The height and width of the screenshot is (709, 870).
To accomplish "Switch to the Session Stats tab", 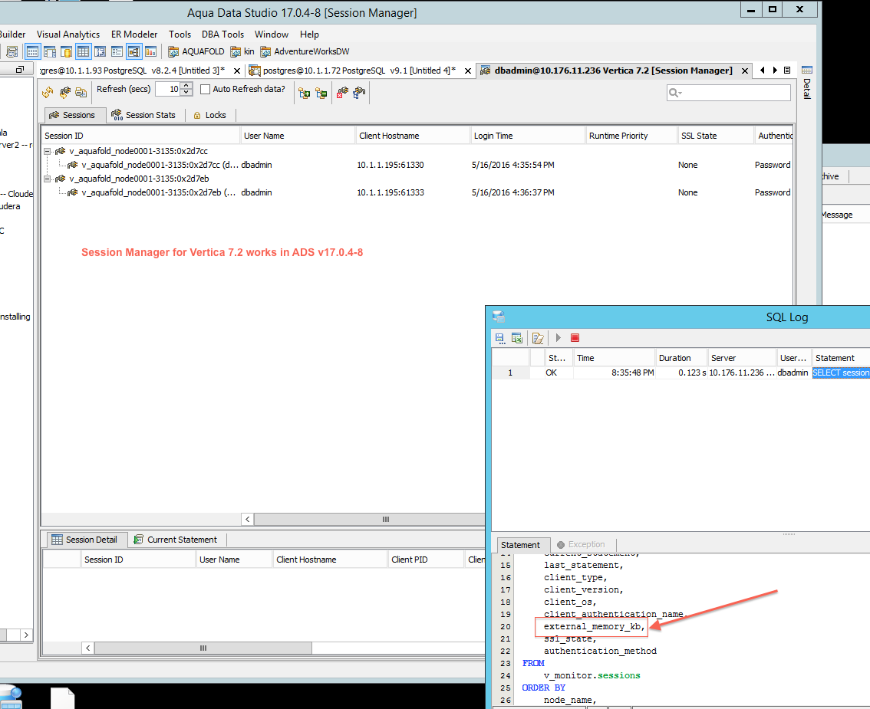I will pos(144,115).
